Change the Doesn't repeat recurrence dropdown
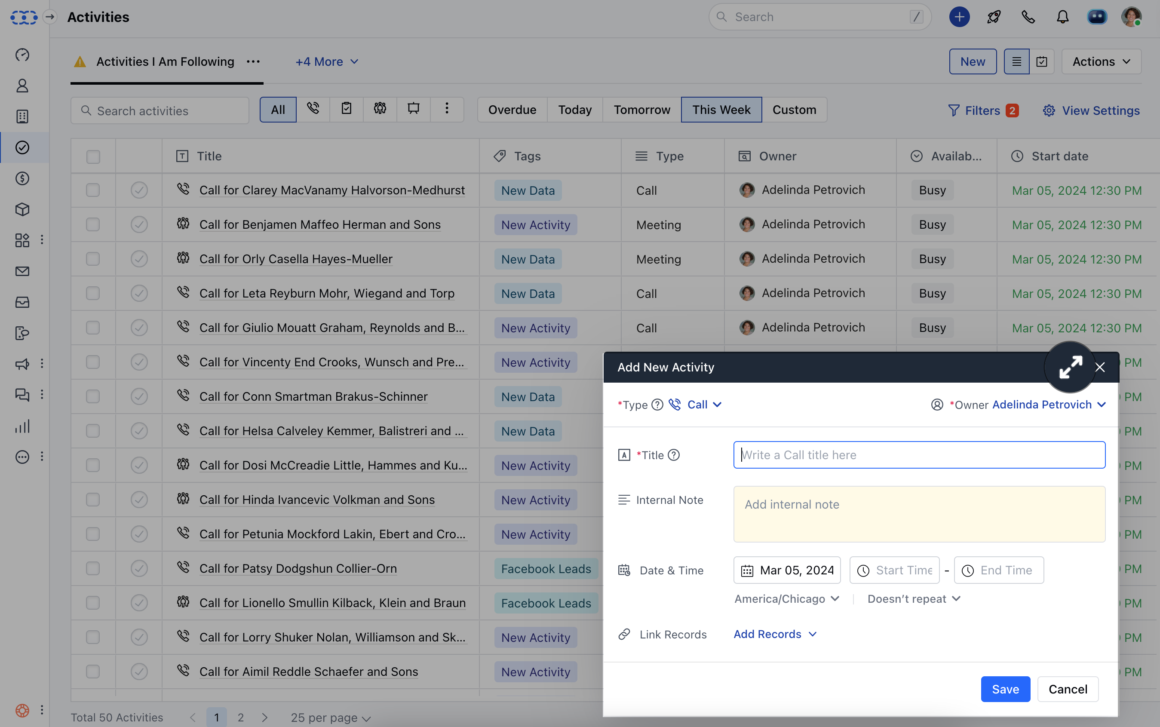The image size is (1160, 727). [x=912, y=598]
